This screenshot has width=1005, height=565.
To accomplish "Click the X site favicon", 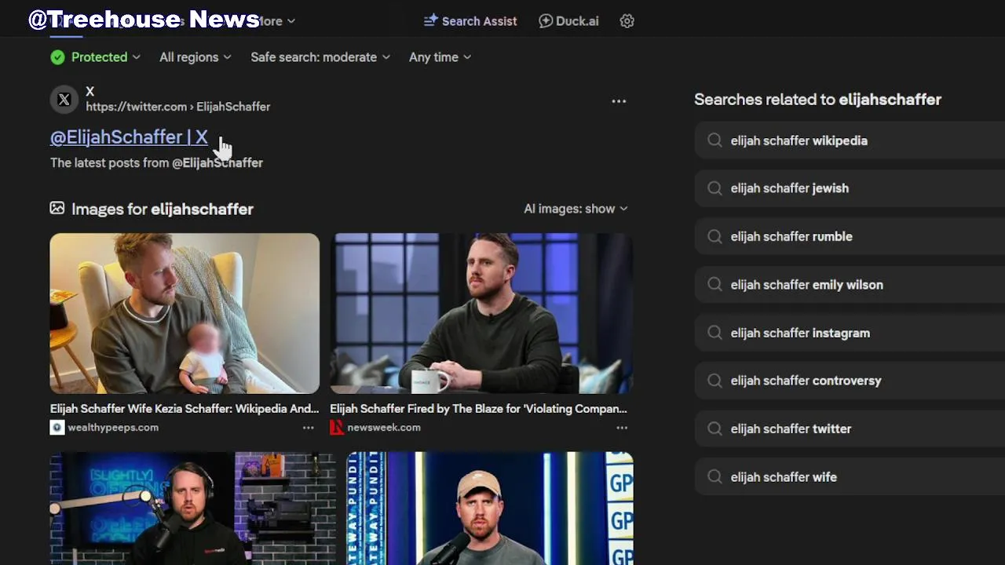I will click(64, 100).
